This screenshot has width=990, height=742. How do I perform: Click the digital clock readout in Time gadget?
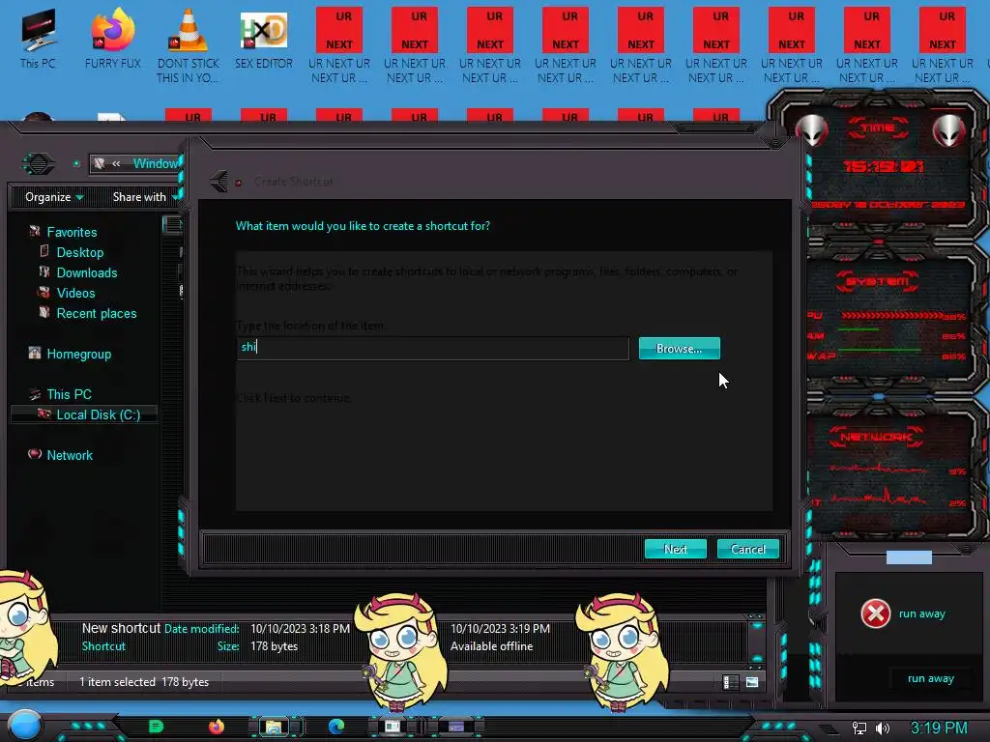tap(884, 166)
